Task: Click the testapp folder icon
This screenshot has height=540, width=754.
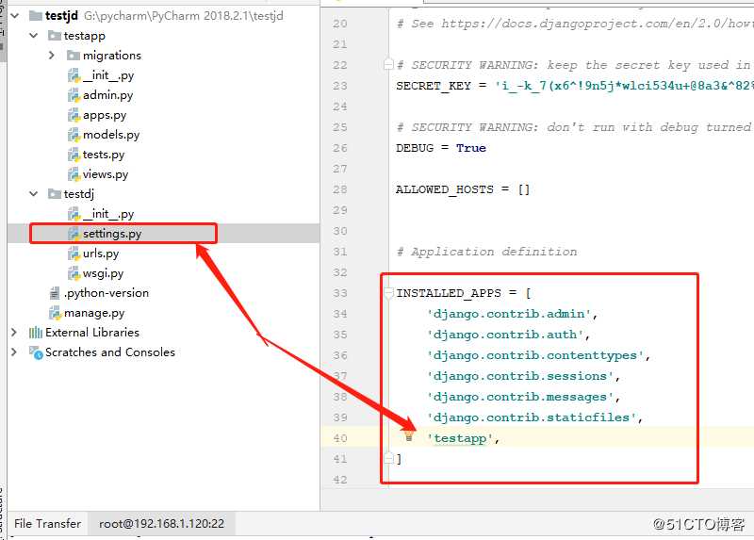Action: click(x=55, y=36)
